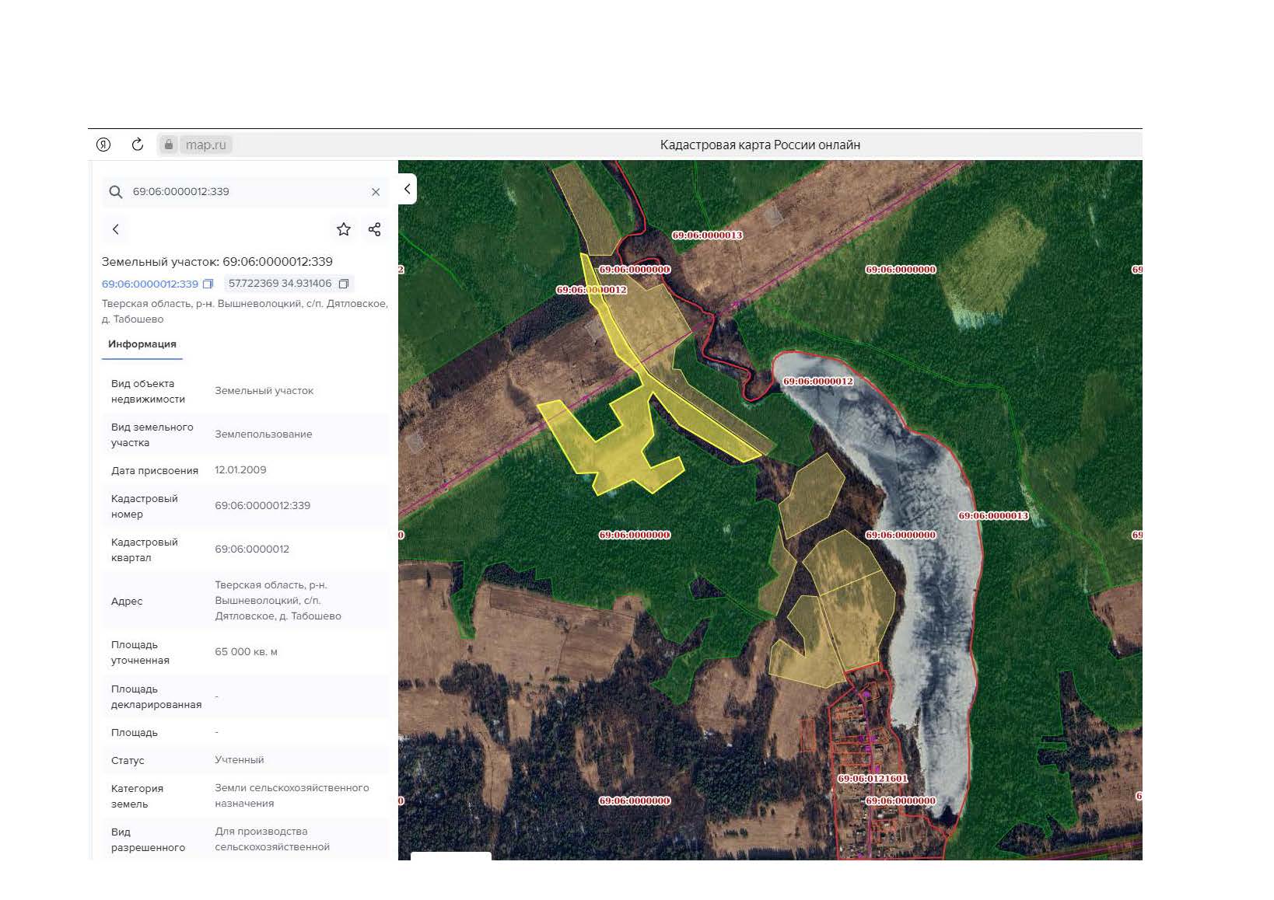Click the 69:06:0000013 label near the lake

[x=993, y=515]
